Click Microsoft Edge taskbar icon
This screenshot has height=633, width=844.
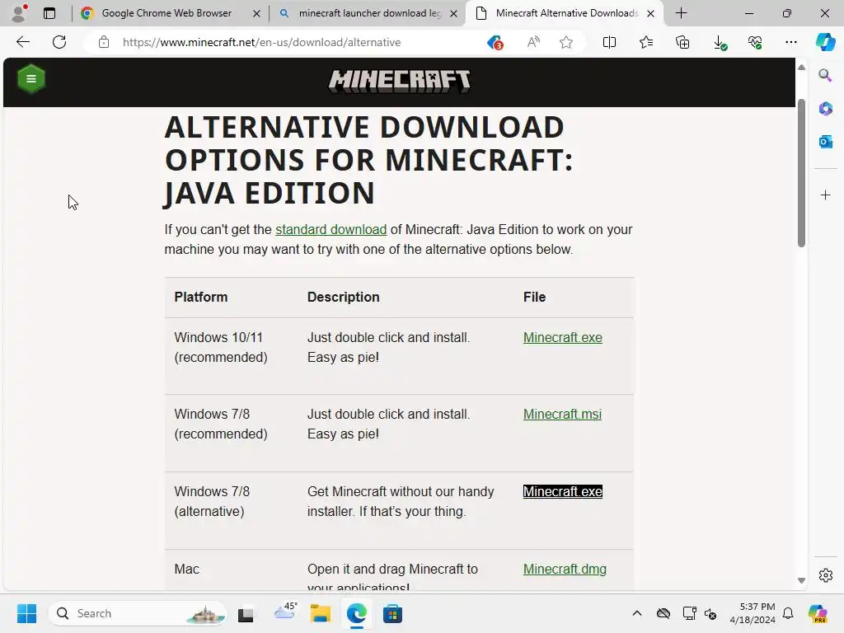click(356, 613)
